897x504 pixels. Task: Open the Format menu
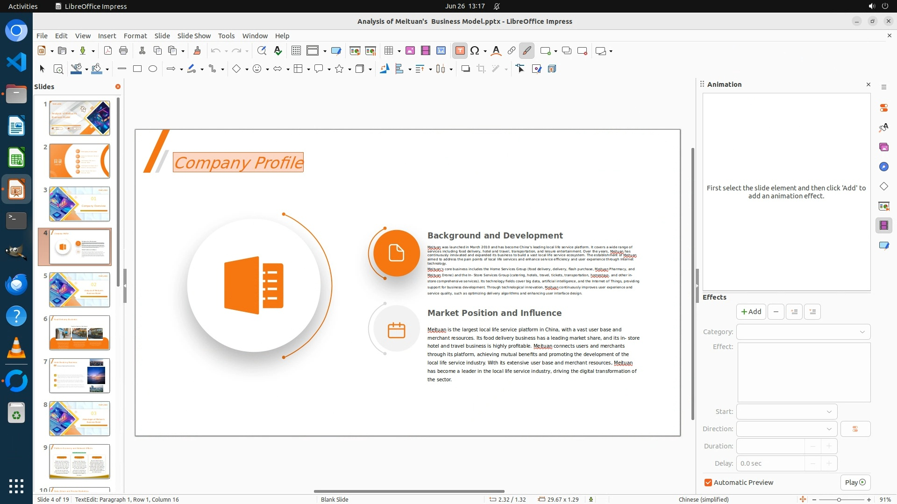click(135, 36)
